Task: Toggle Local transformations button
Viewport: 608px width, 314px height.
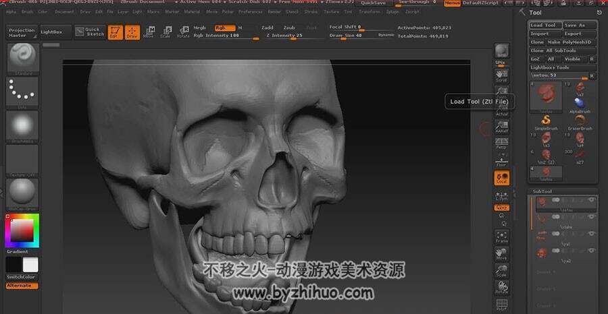Action: pyautogui.click(x=502, y=178)
